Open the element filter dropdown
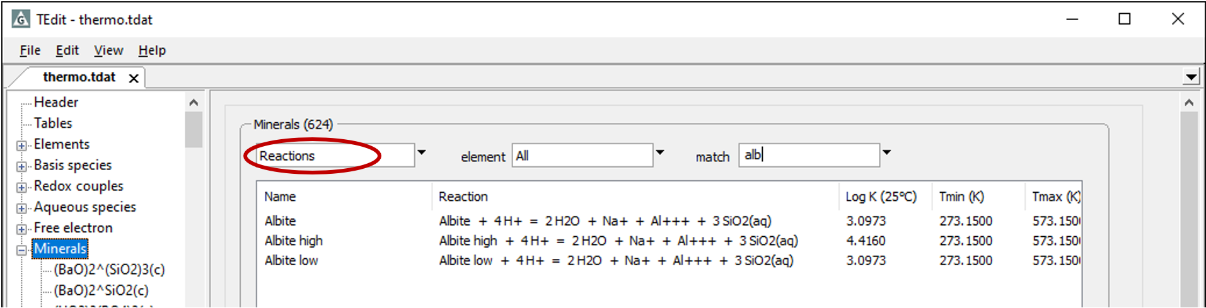1206x308 pixels. tap(660, 152)
